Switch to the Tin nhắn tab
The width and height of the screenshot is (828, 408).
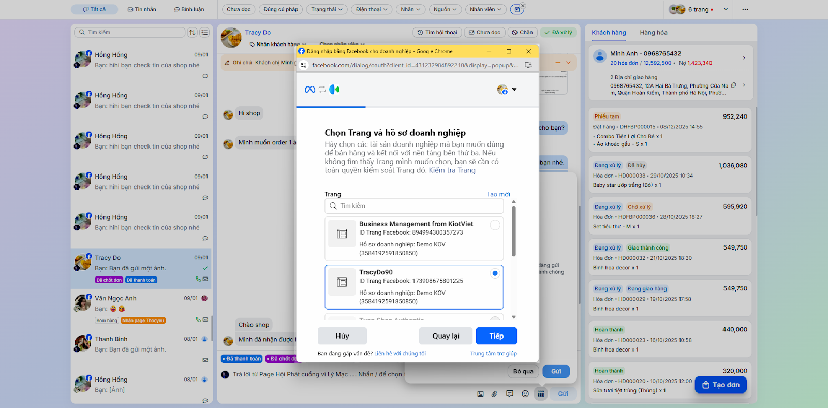(142, 9)
